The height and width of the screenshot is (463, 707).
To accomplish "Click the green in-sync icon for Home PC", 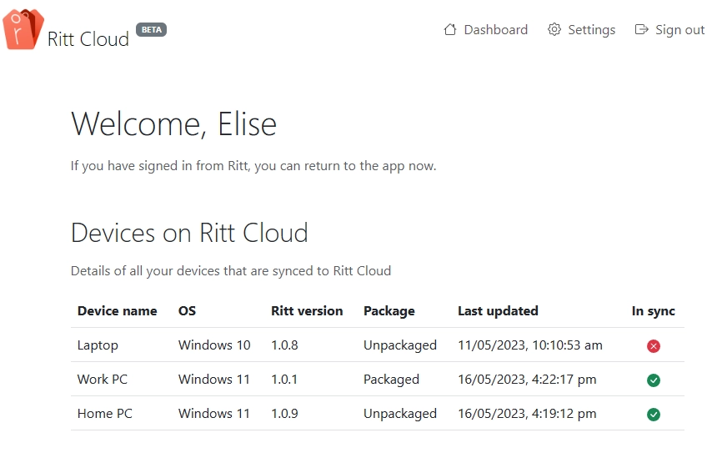I will click(654, 415).
